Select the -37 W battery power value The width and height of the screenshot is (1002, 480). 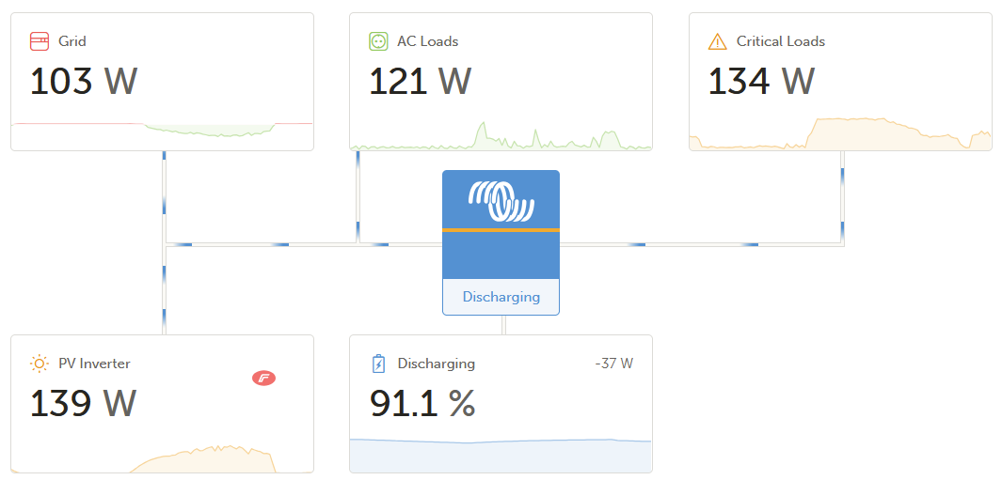613,364
